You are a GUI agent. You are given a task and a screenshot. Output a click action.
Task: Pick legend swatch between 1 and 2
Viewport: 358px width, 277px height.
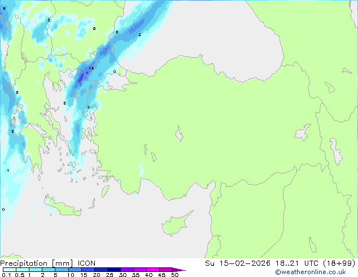pyautogui.click(x=36, y=270)
